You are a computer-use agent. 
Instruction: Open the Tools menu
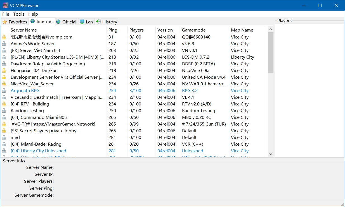point(19,14)
